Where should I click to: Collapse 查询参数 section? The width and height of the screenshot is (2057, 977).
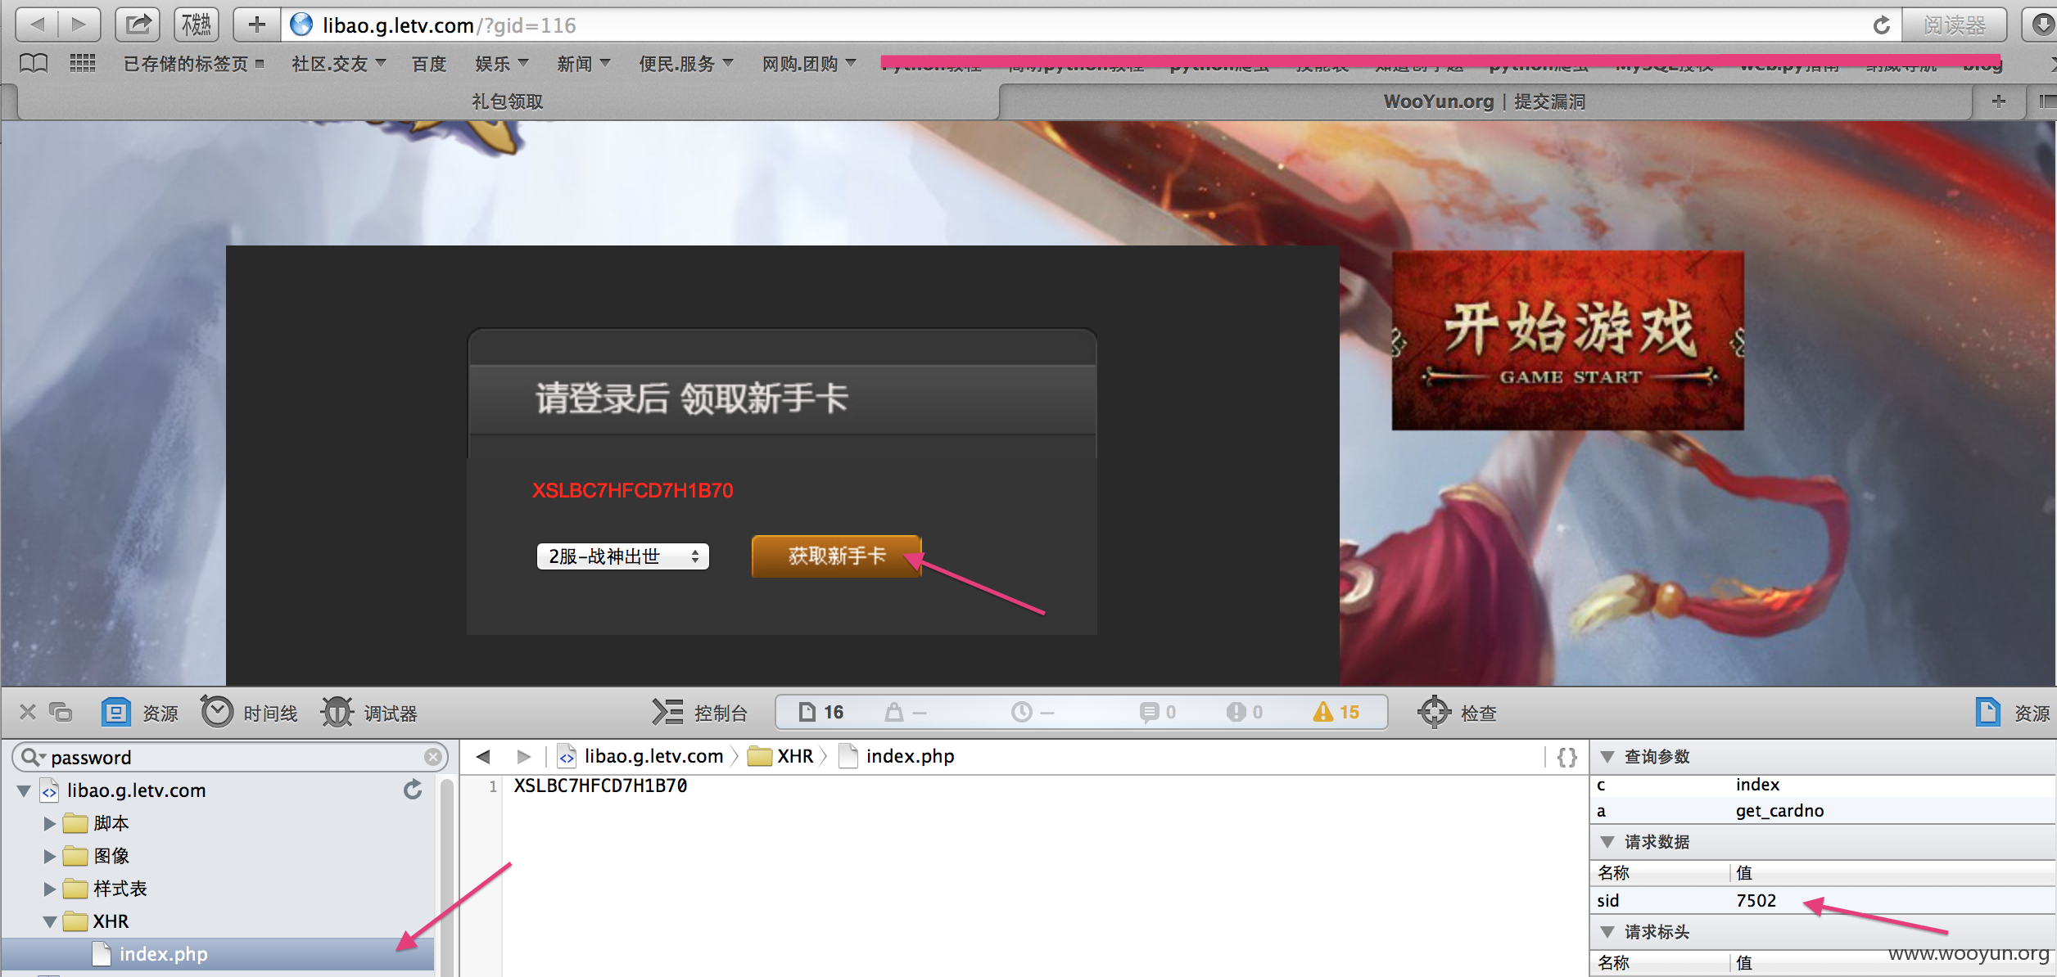1607,757
